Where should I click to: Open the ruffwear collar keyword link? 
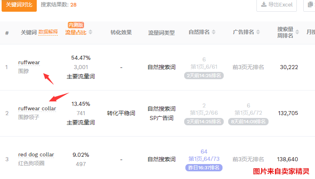pos(37,109)
